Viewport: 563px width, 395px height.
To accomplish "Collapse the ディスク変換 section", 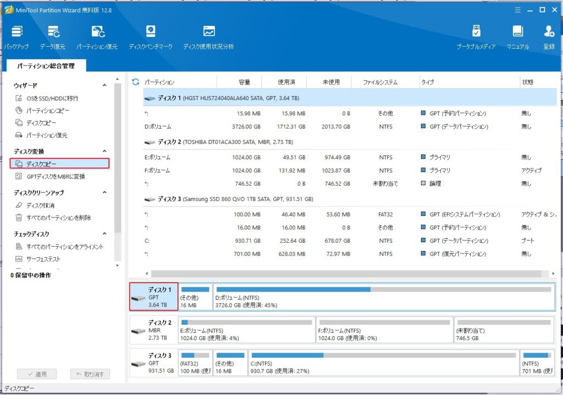I will click(104, 152).
